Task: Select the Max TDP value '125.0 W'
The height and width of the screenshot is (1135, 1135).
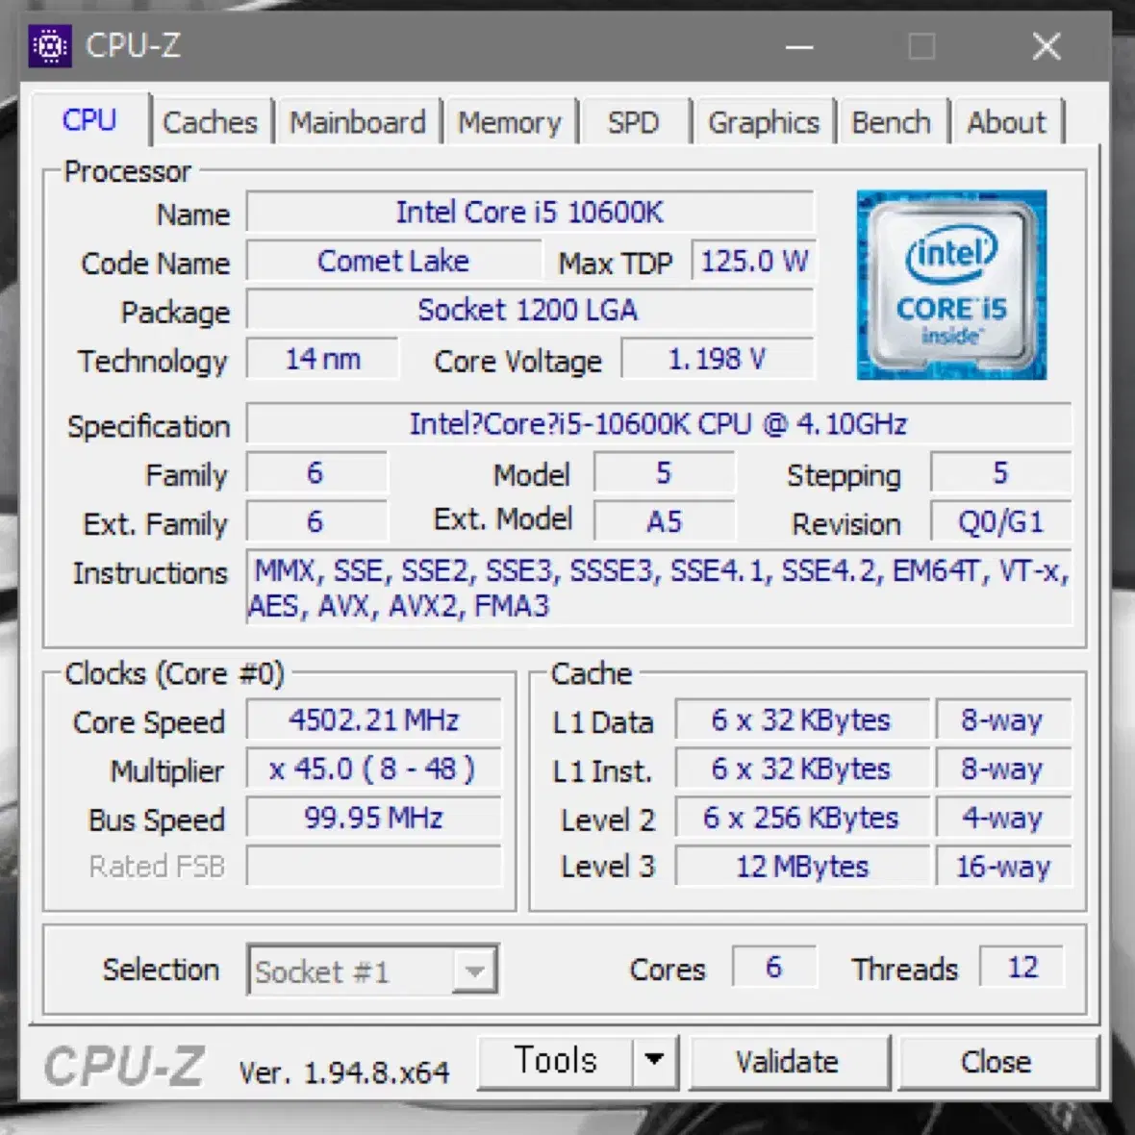Action: click(754, 262)
